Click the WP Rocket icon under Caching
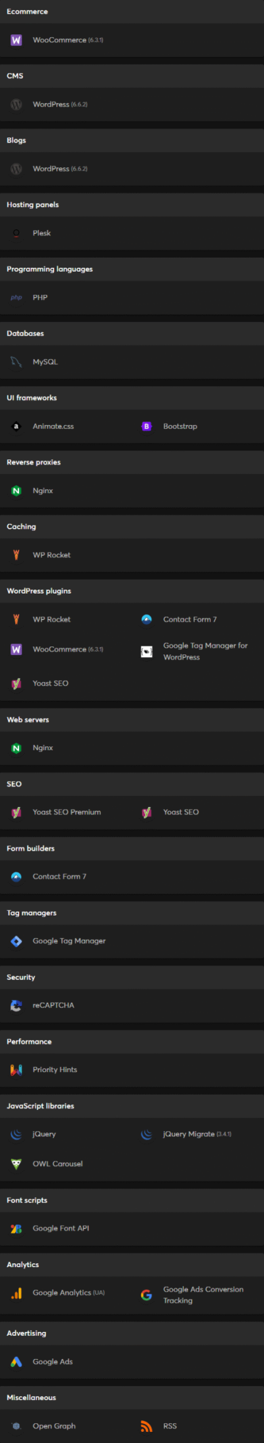 16,555
